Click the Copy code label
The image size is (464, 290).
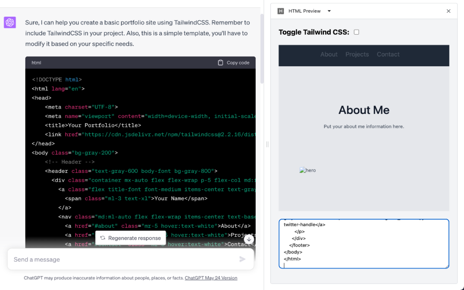[237, 62]
